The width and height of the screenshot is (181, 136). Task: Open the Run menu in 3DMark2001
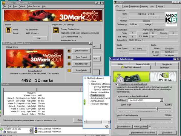pyautogui.click(x=15, y=6)
